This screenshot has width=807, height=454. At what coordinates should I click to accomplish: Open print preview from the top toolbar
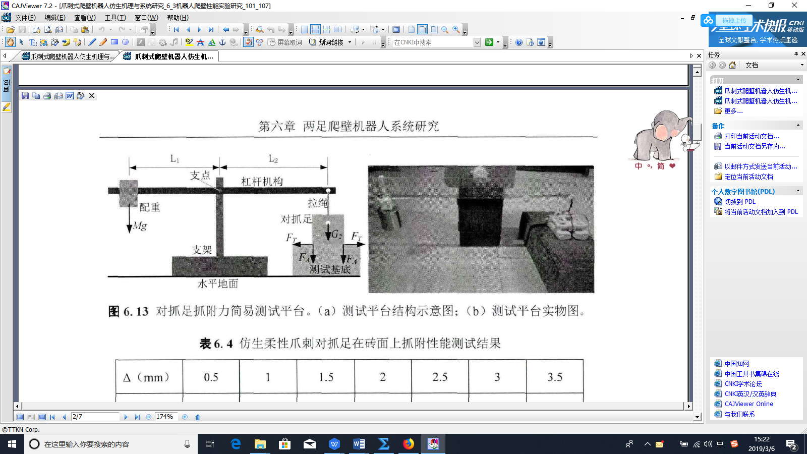47,30
